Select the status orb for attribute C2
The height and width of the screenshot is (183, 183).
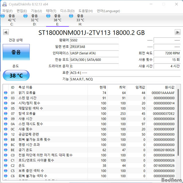coord(5,165)
